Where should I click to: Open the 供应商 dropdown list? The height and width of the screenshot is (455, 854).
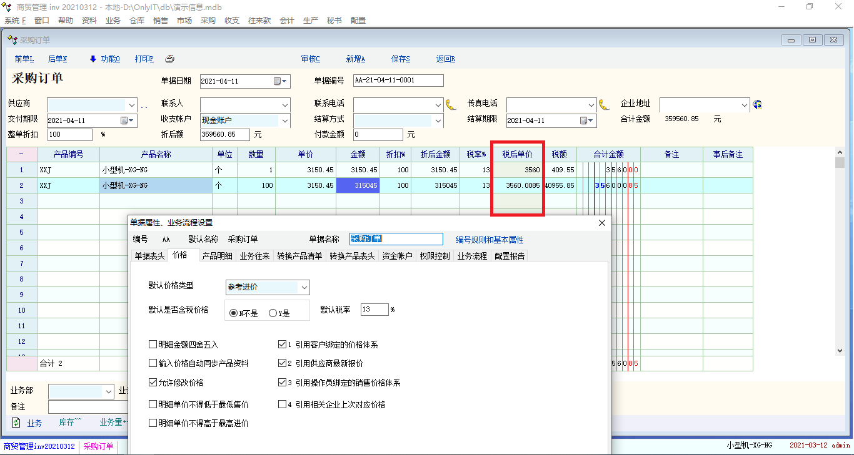pyautogui.click(x=131, y=104)
